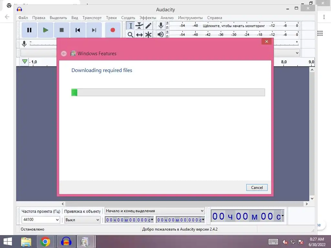Open File Explorer from the taskbar
This screenshot has height=248, width=331.
coord(26,242)
